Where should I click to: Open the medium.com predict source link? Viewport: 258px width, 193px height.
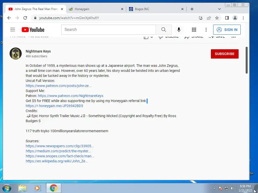pos(58,151)
